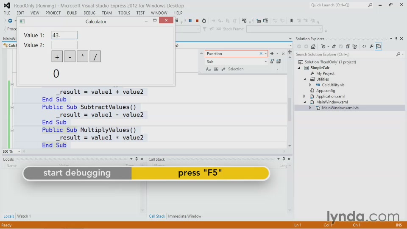
Task: Pin the Solution Explorer panel
Action: (x=396, y=39)
